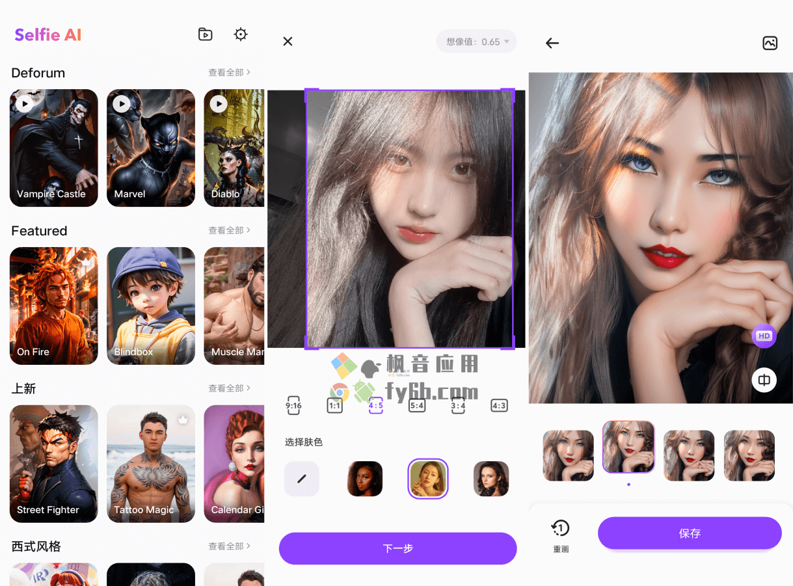
Task: Play the Marvel video preview
Action: coord(121,103)
